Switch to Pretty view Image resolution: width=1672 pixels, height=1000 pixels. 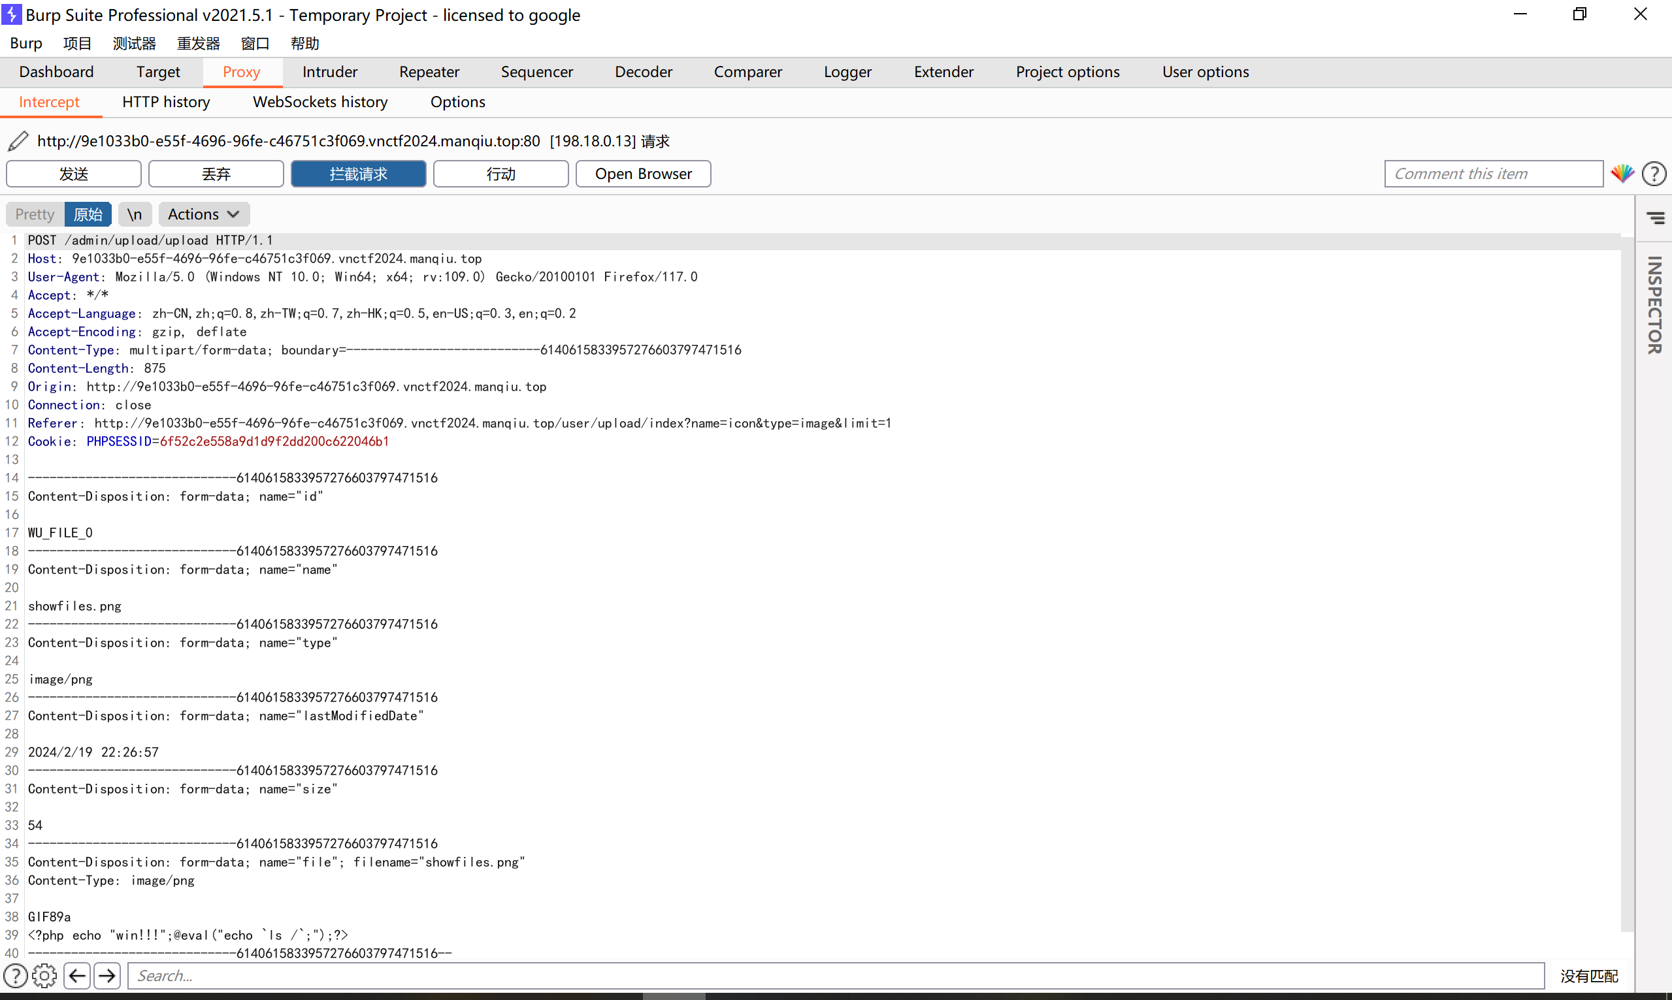point(35,214)
